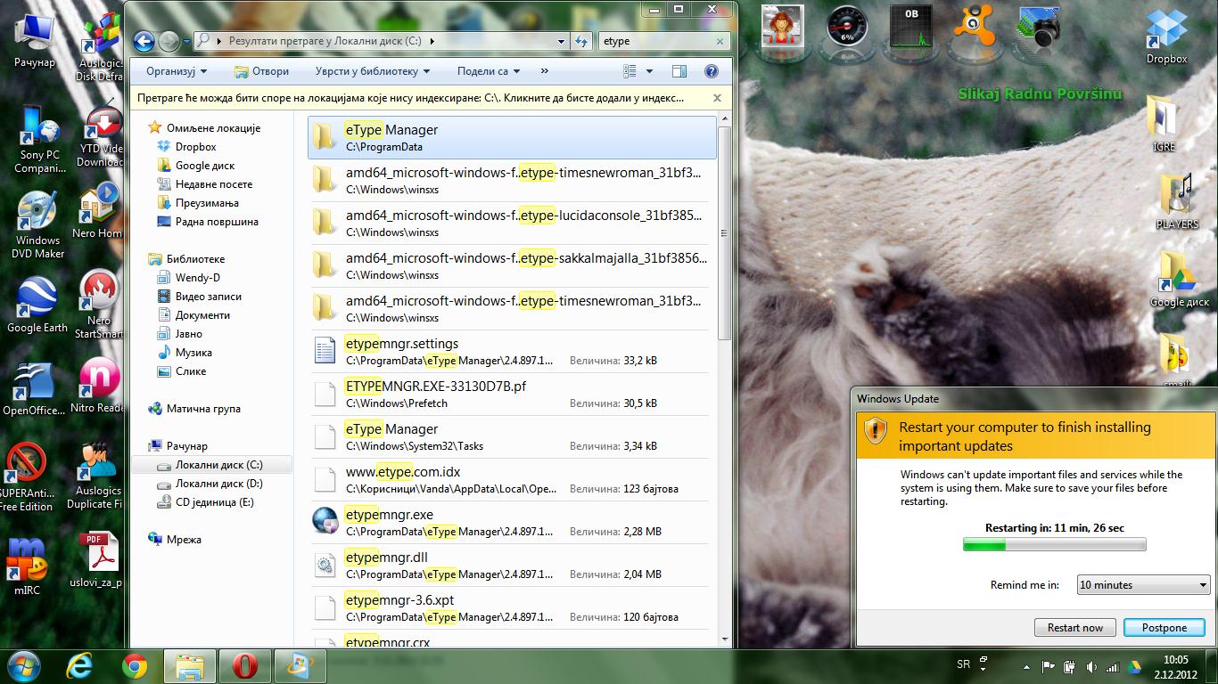Go back with the Explorer back arrow
1218x684 pixels.
point(144,41)
